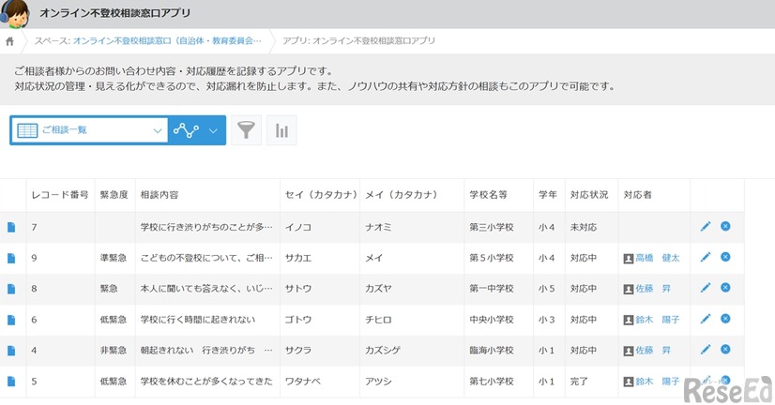Image resolution: width=775 pixels, height=405 pixels.
Task: Sort by レコード番号 column header
Action: pos(59,195)
